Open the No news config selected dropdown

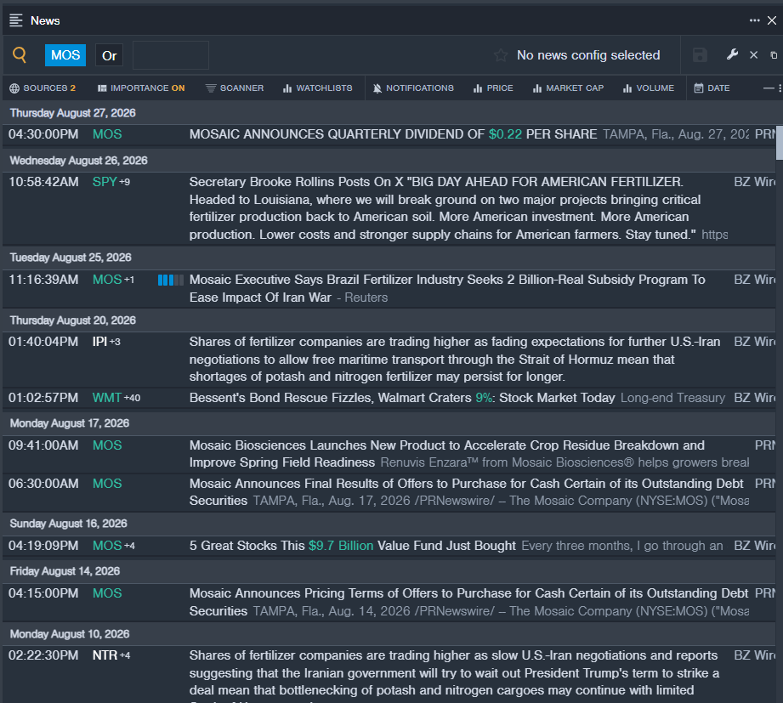(588, 55)
